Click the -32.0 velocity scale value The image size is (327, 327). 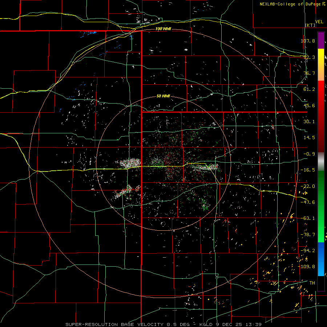pyautogui.click(x=308, y=186)
